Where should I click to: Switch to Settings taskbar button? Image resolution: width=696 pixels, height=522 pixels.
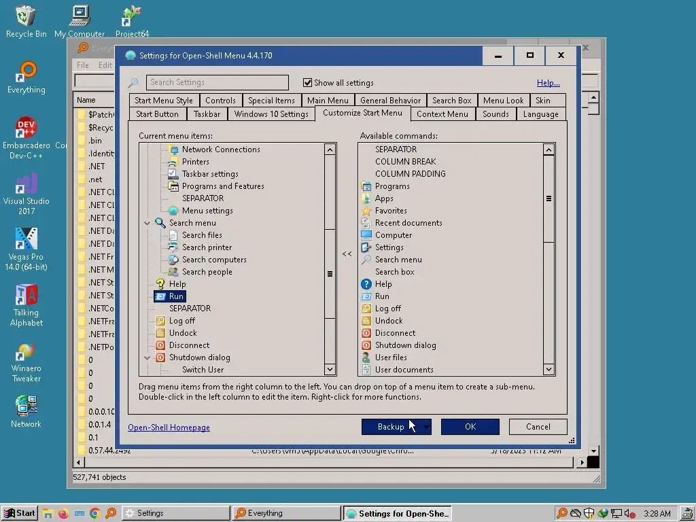176,513
